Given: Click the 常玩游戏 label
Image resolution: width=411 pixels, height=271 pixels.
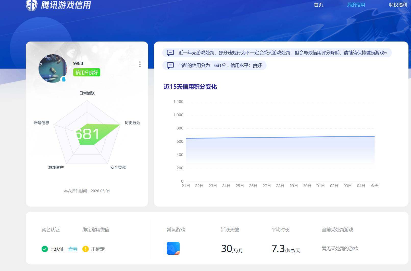Looking at the screenshot, I should [x=176, y=229].
